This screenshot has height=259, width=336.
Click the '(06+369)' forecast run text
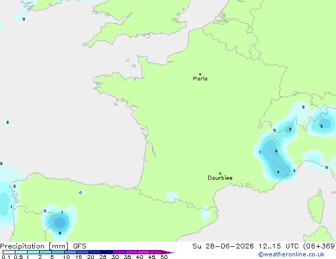point(319,246)
